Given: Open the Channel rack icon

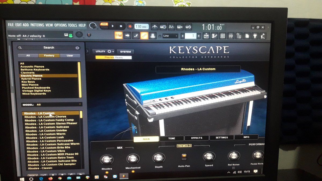Looking at the screenshot, I should pyautogui.click(x=222, y=36).
